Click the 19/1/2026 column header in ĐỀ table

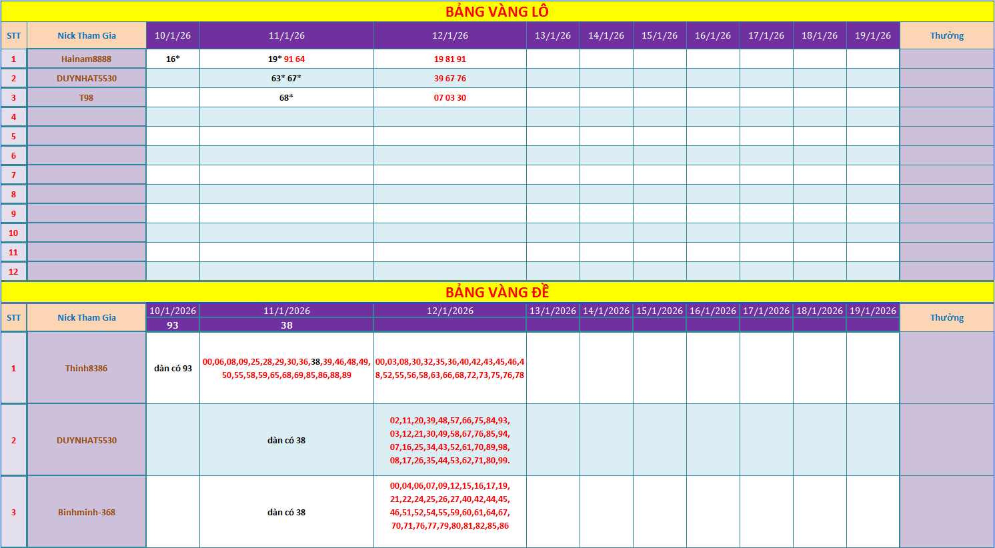point(873,311)
